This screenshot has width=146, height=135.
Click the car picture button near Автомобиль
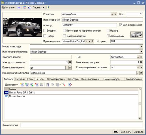136,34
